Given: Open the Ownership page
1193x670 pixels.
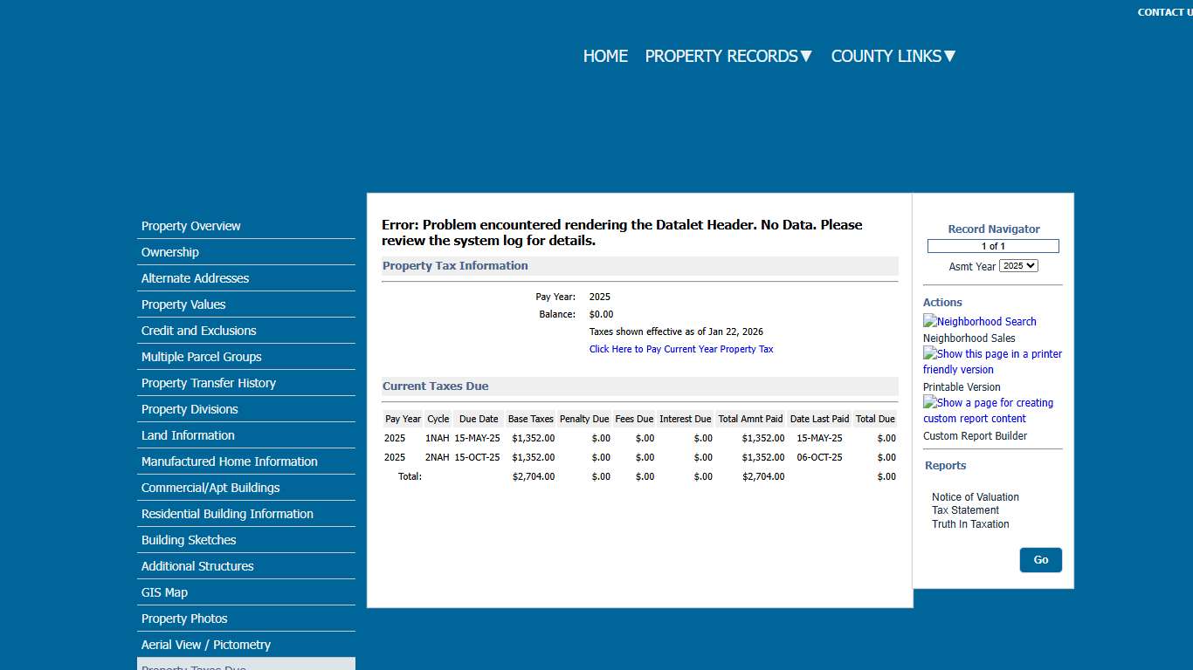Looking at the screenshot, I should pyautogui.click(x=169, y=252).
